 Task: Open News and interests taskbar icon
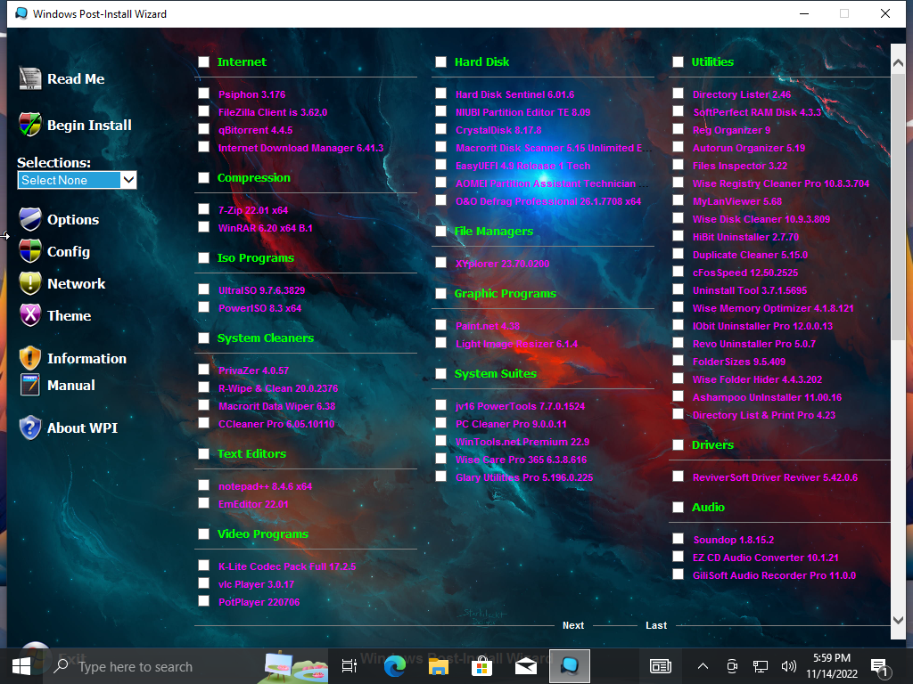[x=661, y=666]
